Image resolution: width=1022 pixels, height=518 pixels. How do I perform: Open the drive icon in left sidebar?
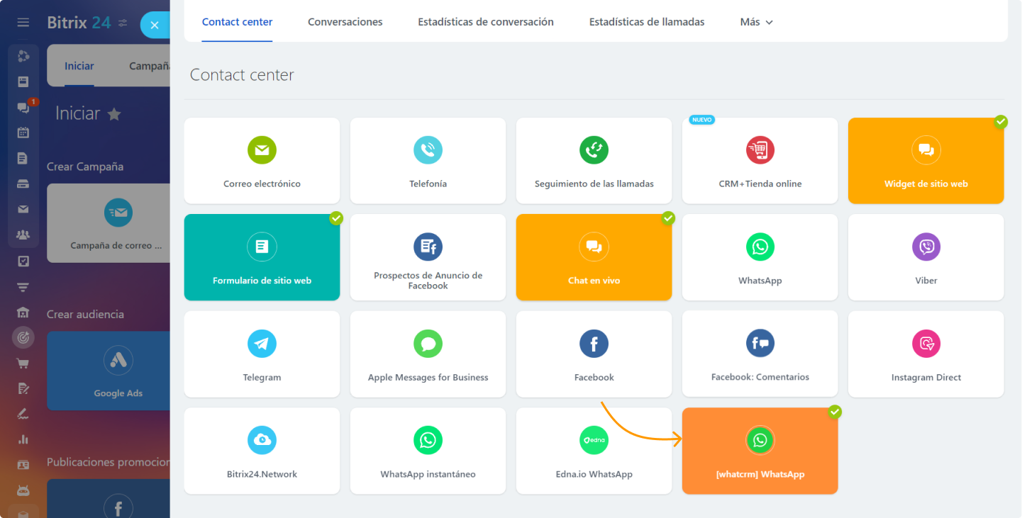23,184
